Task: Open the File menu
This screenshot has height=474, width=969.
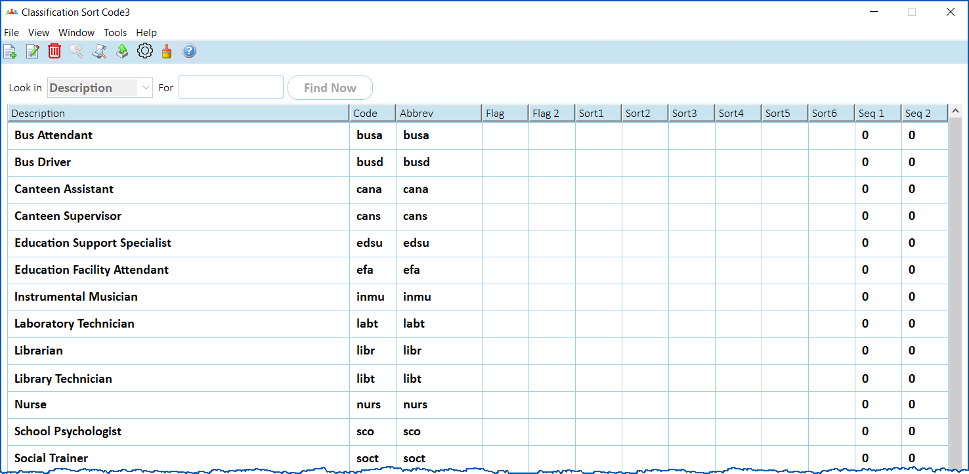Action: [x=11, y=32]
